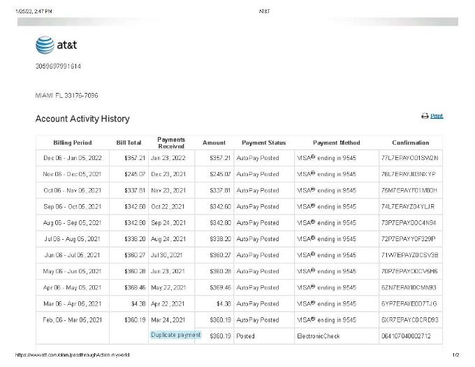Click the Amount column header
The height and width of the screenshot is (367, 475).
tap(214, 143)
